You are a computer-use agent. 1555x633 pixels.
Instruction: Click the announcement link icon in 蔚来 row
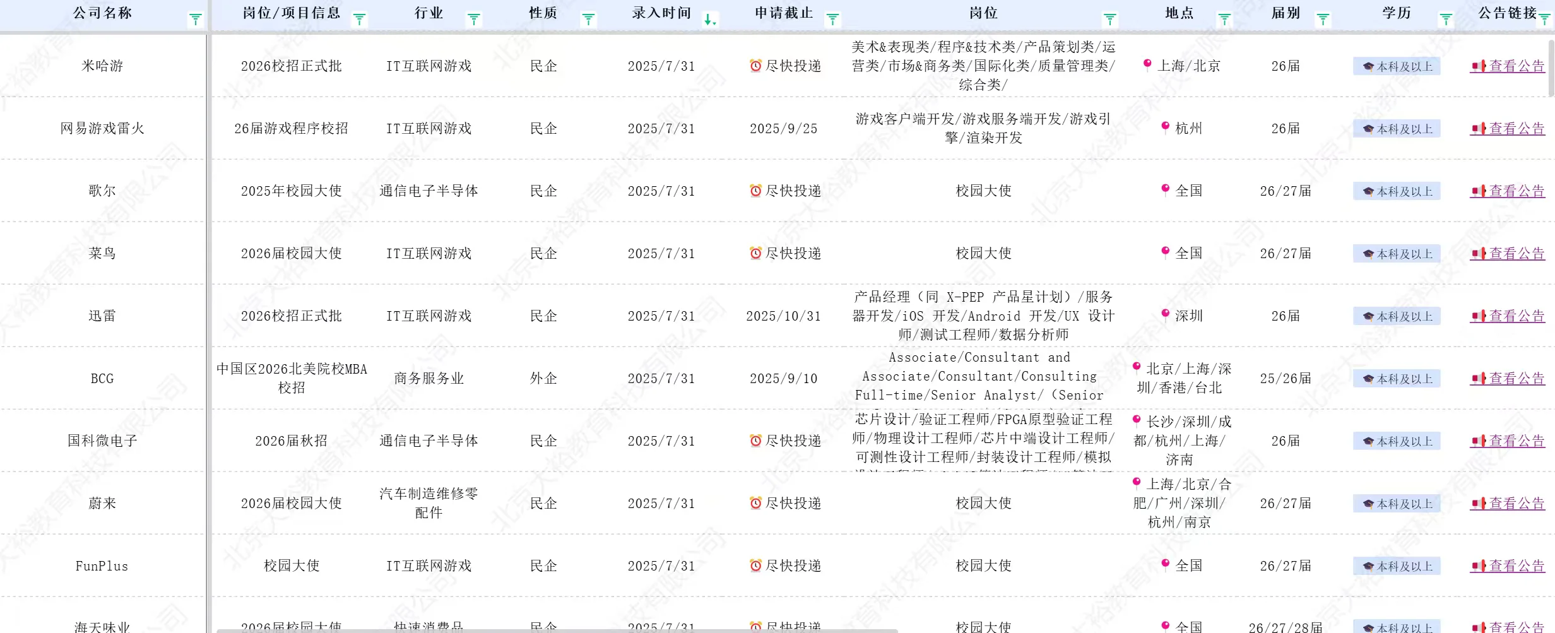pos(1479,503)
